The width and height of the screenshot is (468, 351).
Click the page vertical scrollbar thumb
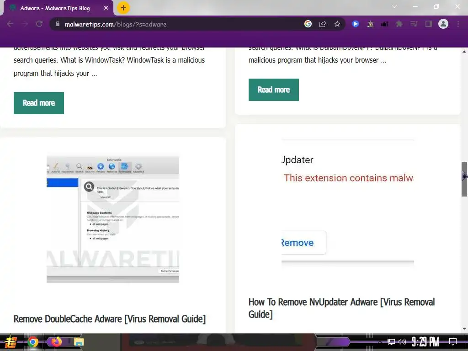click(x=464, y=179)
